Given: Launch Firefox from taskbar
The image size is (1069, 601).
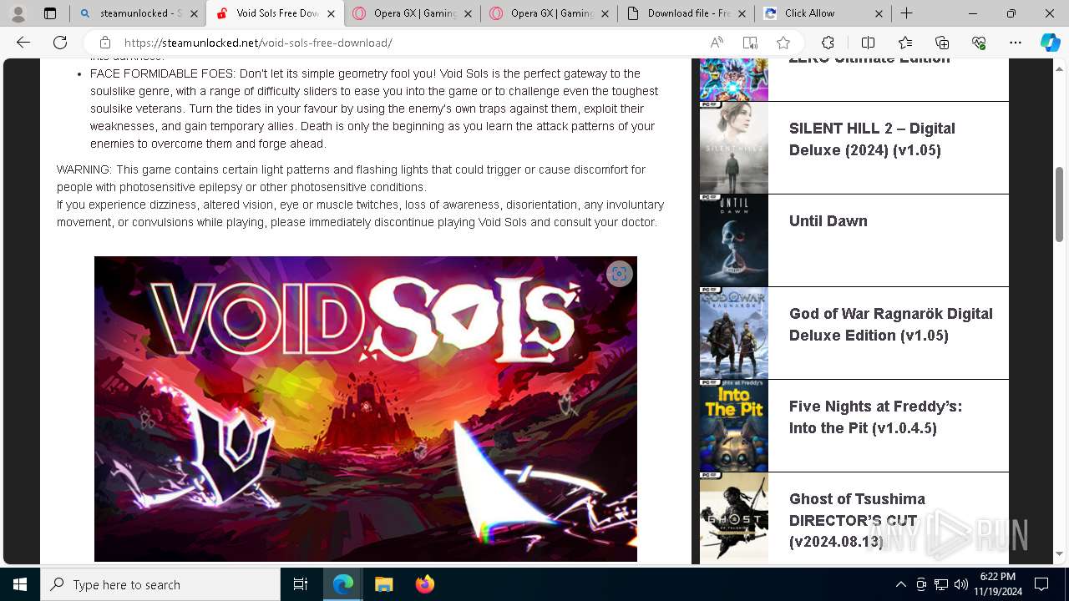Looking at the screenshot, I should pos(424,584).
